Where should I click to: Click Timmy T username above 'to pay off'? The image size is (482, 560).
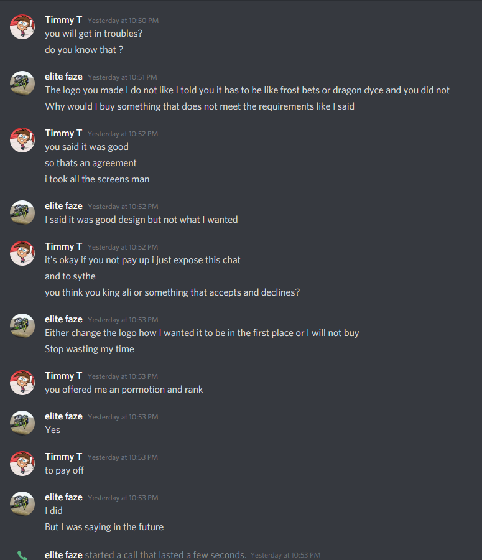[63, 457]
